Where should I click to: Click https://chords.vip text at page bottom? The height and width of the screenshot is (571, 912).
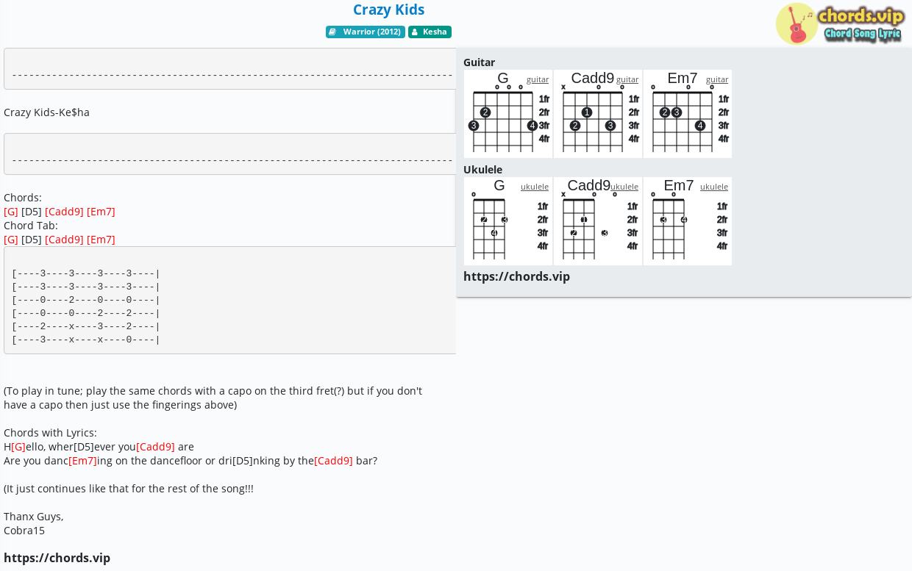[x=57, y=558]
